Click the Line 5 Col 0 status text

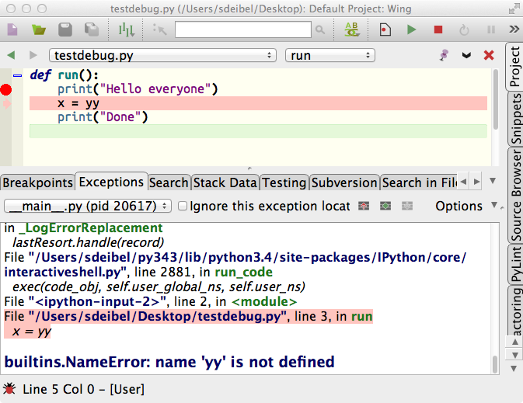point(83,389)
